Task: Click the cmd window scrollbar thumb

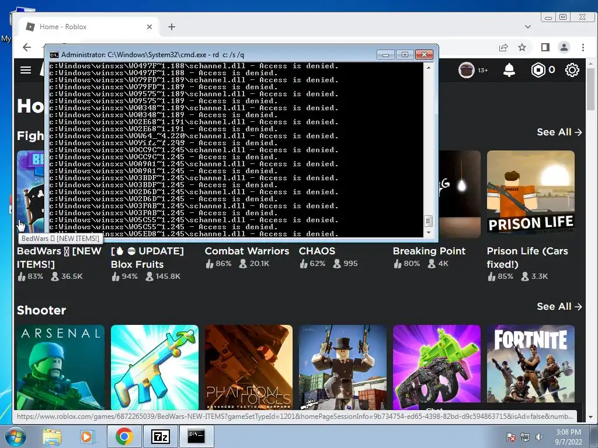Action: coord(428,221)
